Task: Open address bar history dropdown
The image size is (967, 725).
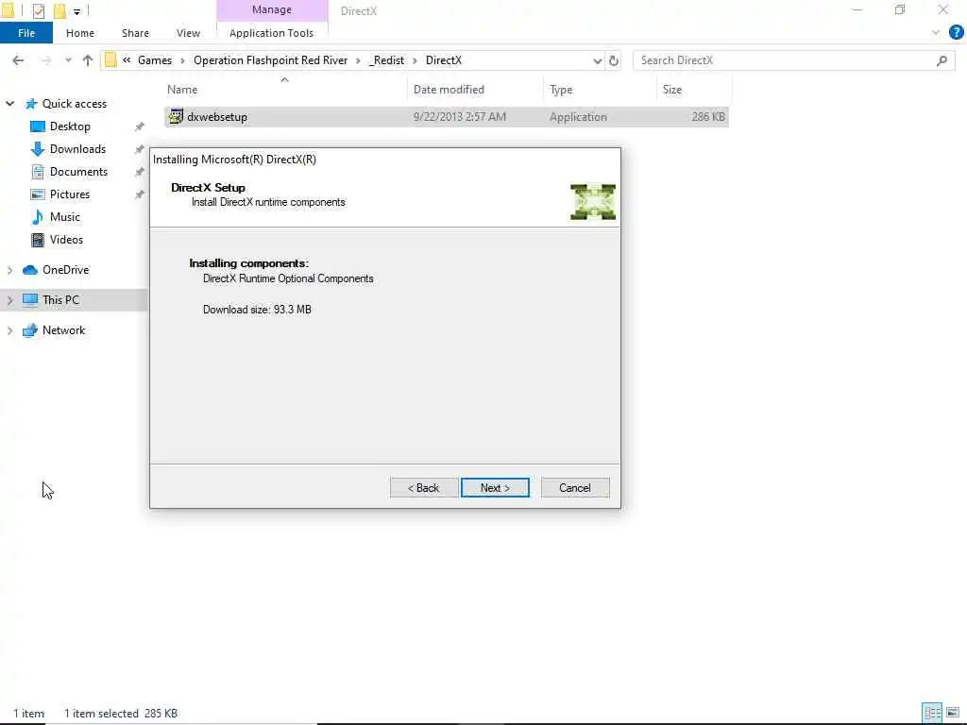Action: click(597, 60)
